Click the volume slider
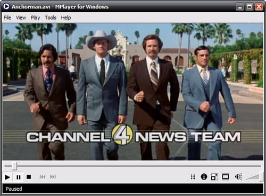Screen dimensions: 266x196 (x=254, y=177)
